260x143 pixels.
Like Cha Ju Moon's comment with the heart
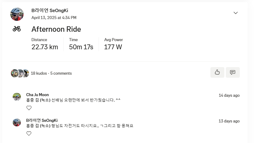click(x=29, y=108)
